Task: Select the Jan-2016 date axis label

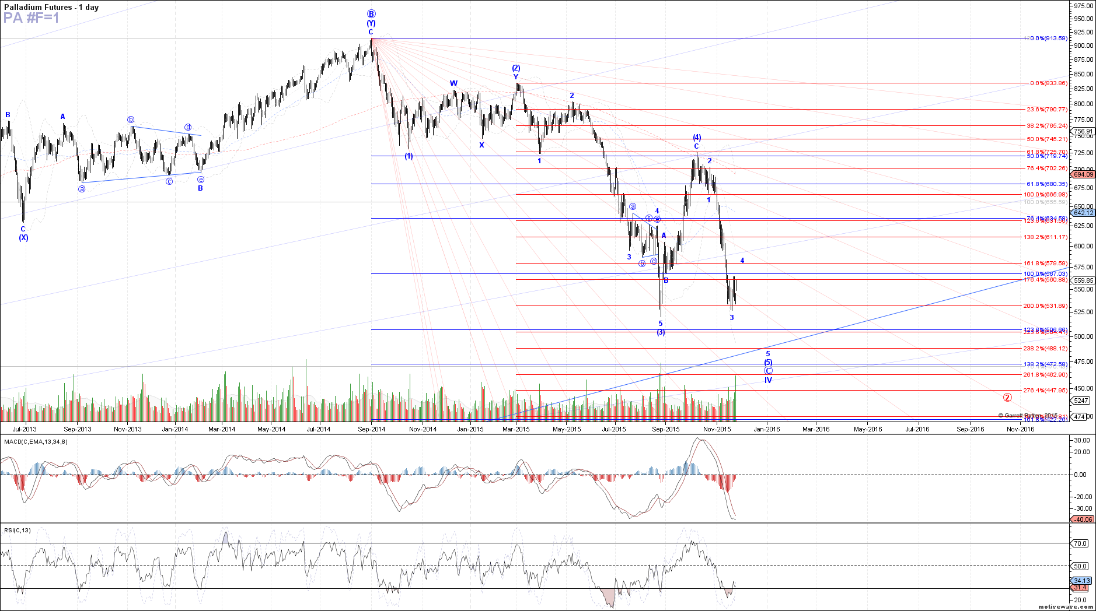Action: coord(767,429)
